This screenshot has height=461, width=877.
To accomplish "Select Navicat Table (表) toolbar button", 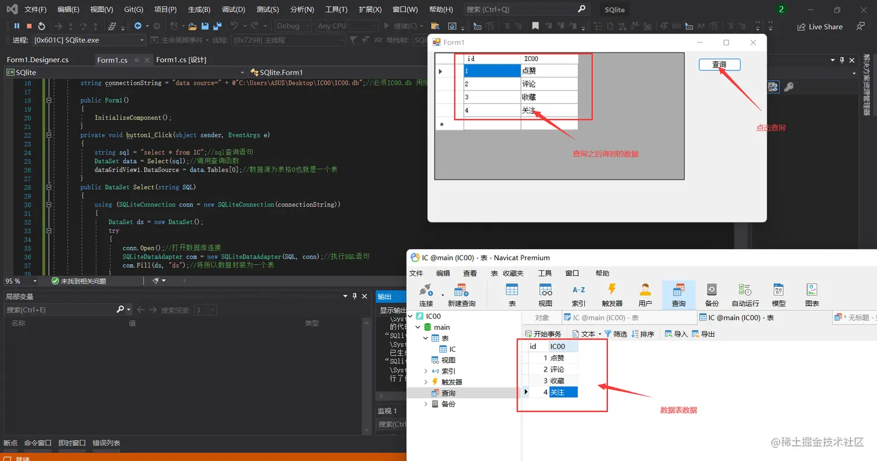I will [512, 295].
